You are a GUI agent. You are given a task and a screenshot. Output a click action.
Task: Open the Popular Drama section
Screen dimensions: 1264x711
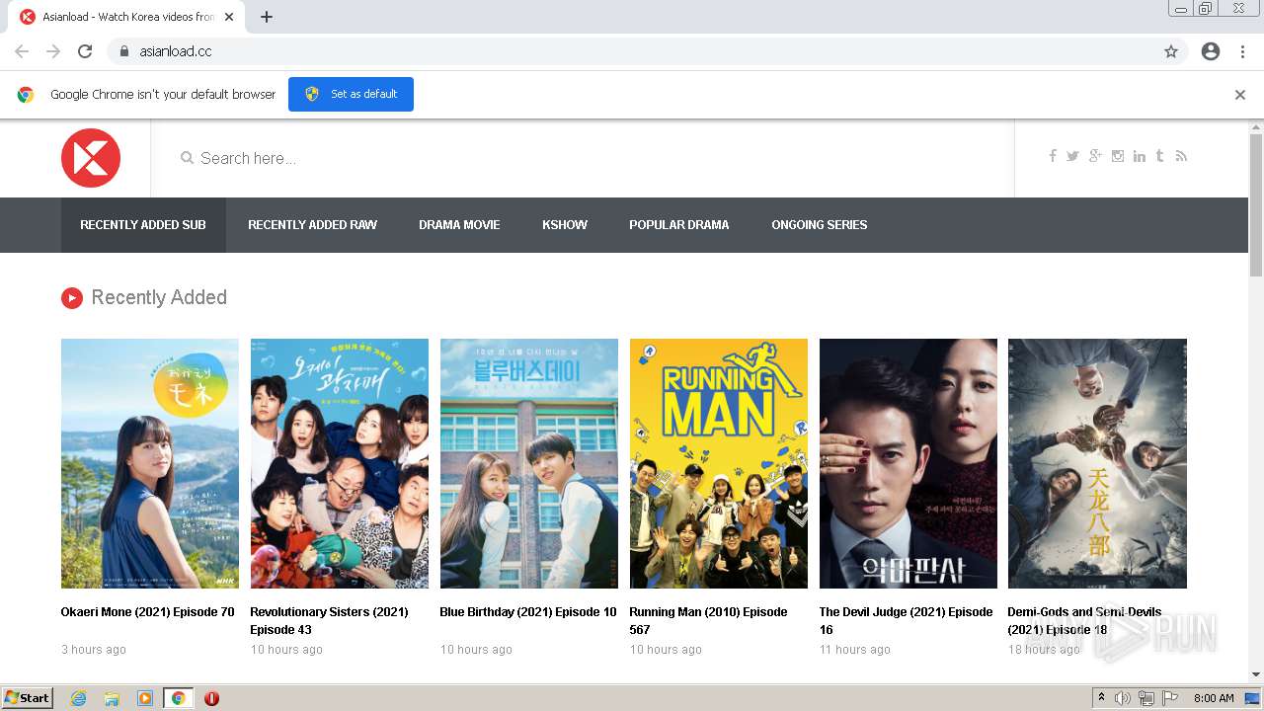(679, 225)
